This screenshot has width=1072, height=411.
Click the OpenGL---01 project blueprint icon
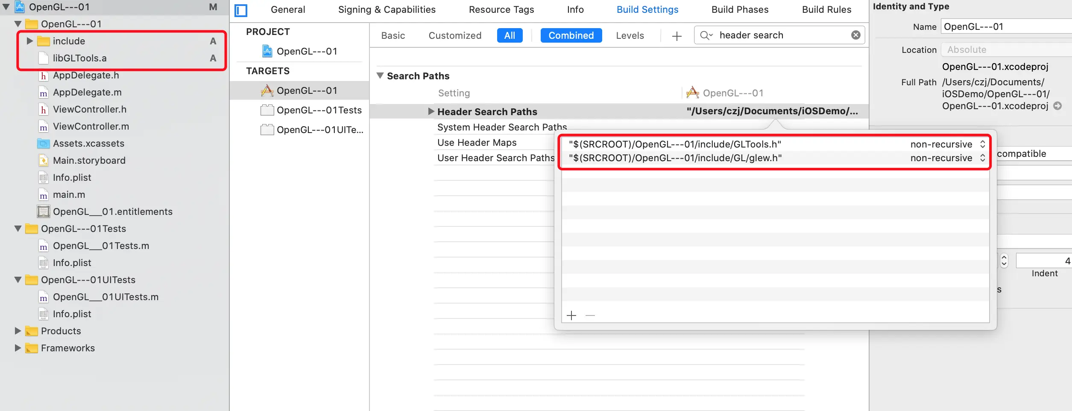pyautogui.click(x=267, y=51)
